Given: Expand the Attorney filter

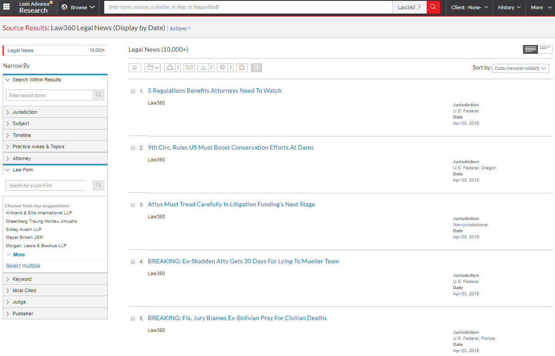Looking at the screenshot, I should click(55, 158).
